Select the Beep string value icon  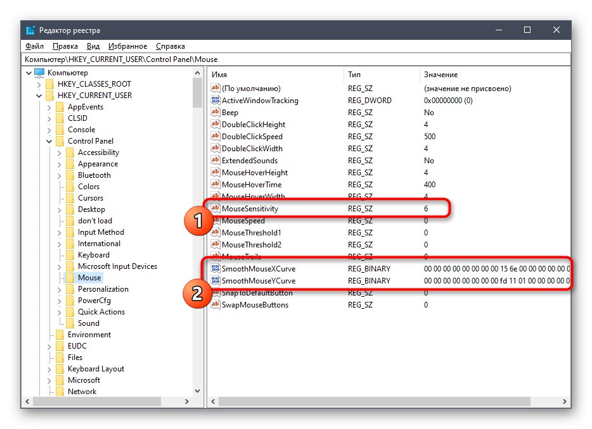(216, 113)
